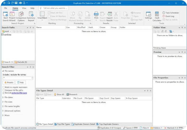This screenshot has width=187, height=130.
Task: Click quick-access print icon in title bar
Action: 20,3
